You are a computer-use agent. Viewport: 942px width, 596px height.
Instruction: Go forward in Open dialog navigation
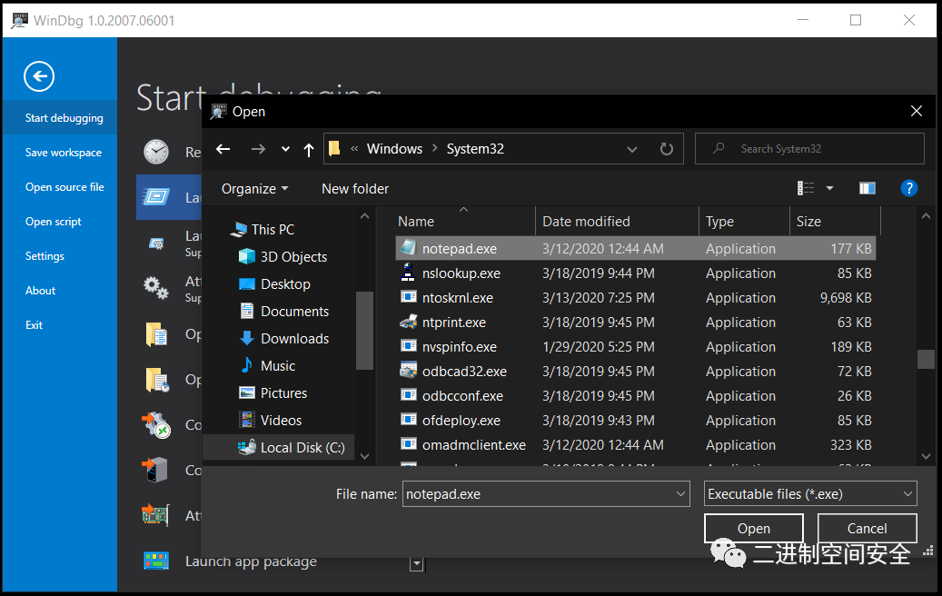tap(258, 149)
